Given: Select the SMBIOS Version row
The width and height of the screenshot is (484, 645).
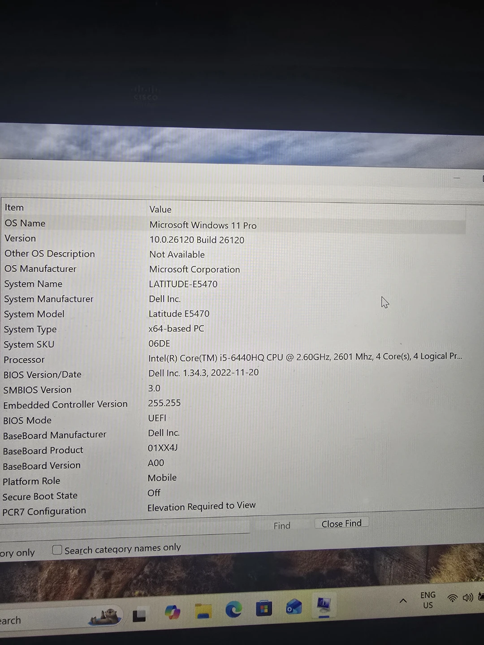Looking at the screenshot, I should [x=233, y=389].
